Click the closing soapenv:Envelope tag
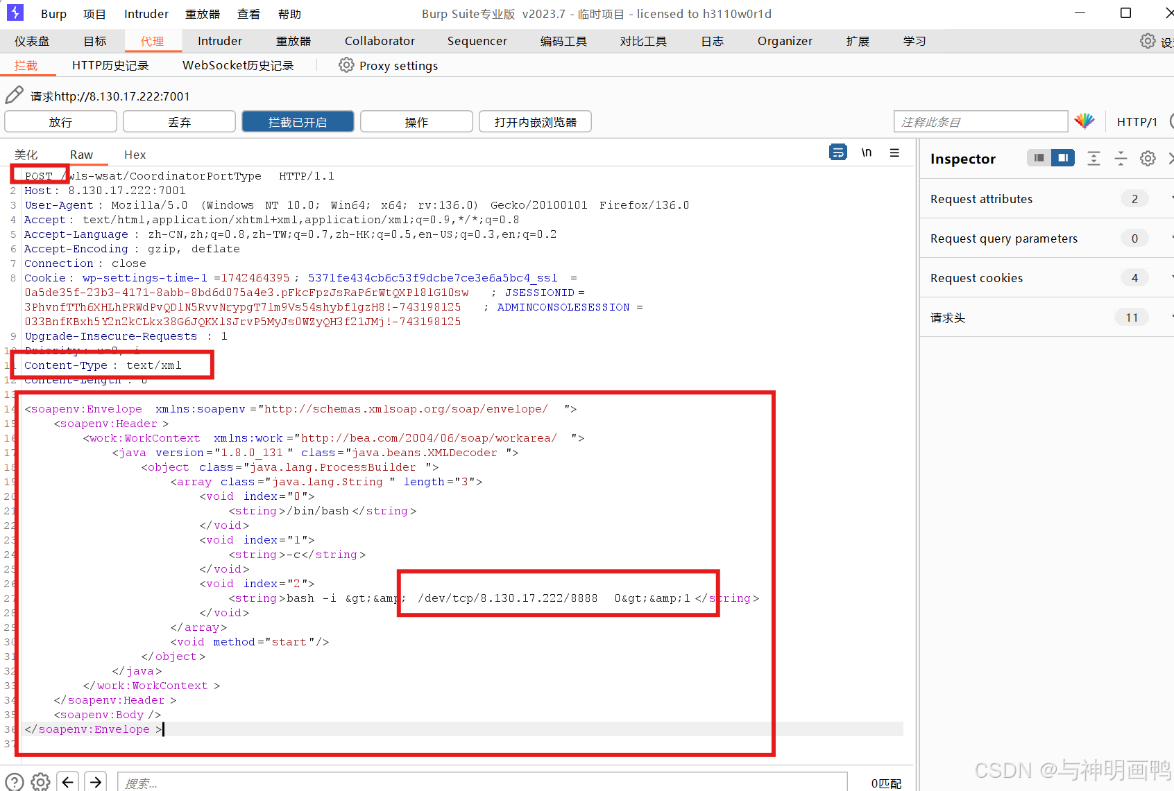Image resolution: width=1174 pixels, height=791 pixels. point(94,729)
